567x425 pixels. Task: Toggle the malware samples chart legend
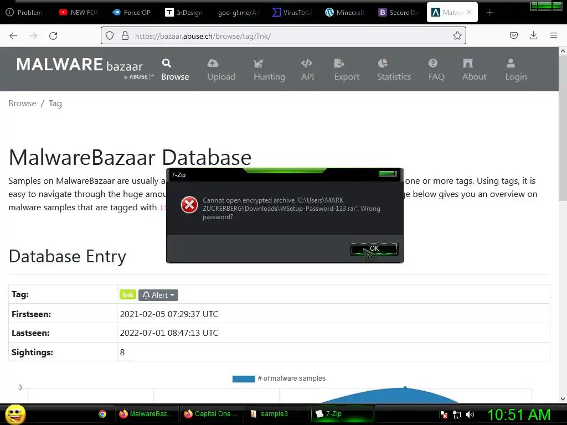click(x=279, y=379)
